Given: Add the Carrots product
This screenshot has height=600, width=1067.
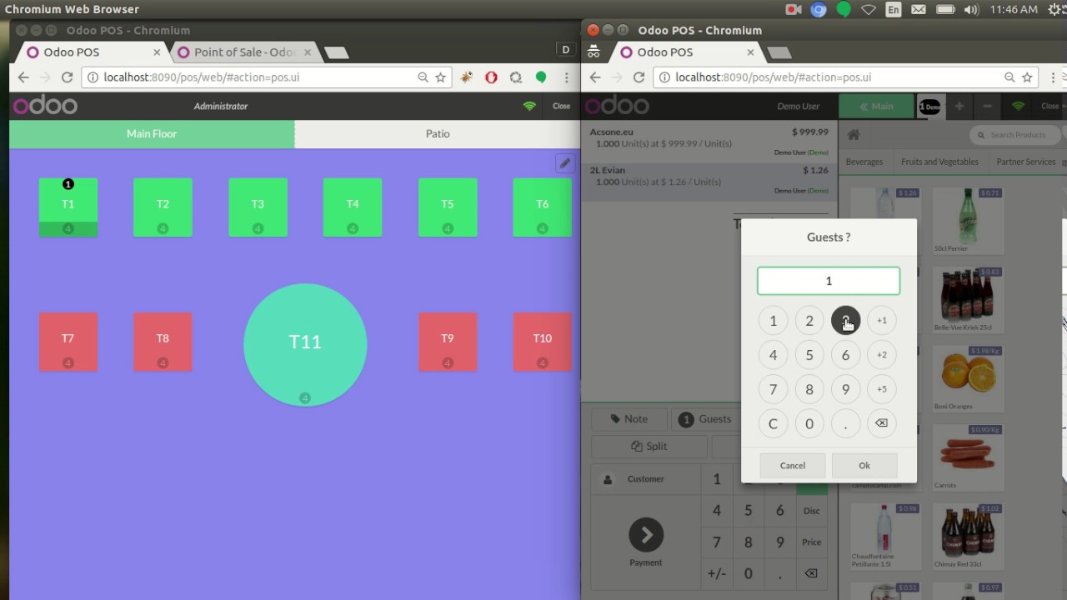Looking at the screenshot, I should click(967, 457).
